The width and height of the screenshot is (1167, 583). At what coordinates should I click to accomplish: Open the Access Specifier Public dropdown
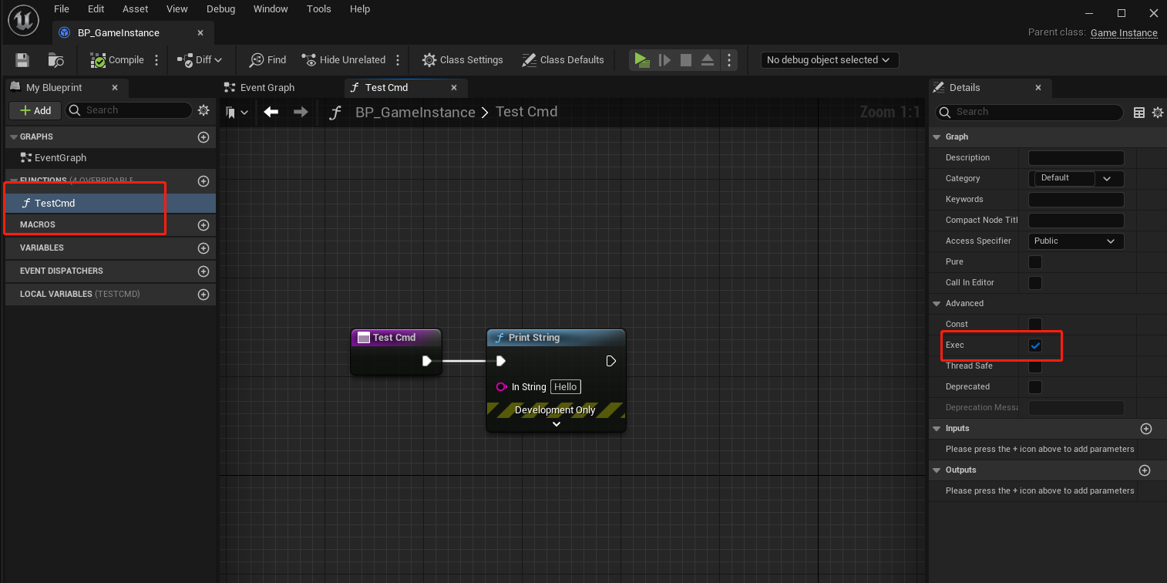1076,241
